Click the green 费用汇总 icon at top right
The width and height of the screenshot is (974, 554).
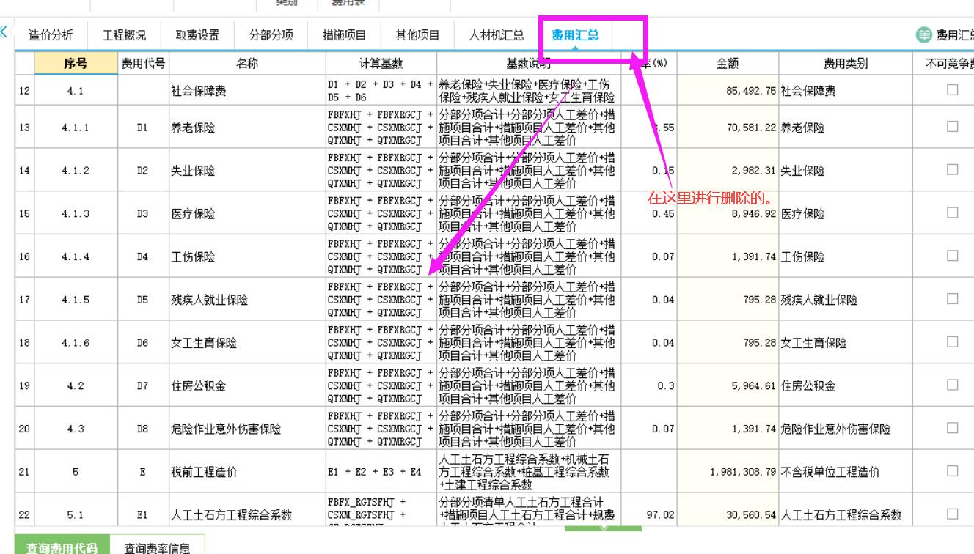pyautogui.click(x=923, y=34)
